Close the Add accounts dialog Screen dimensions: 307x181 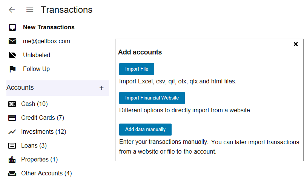(x=296, y=44)
